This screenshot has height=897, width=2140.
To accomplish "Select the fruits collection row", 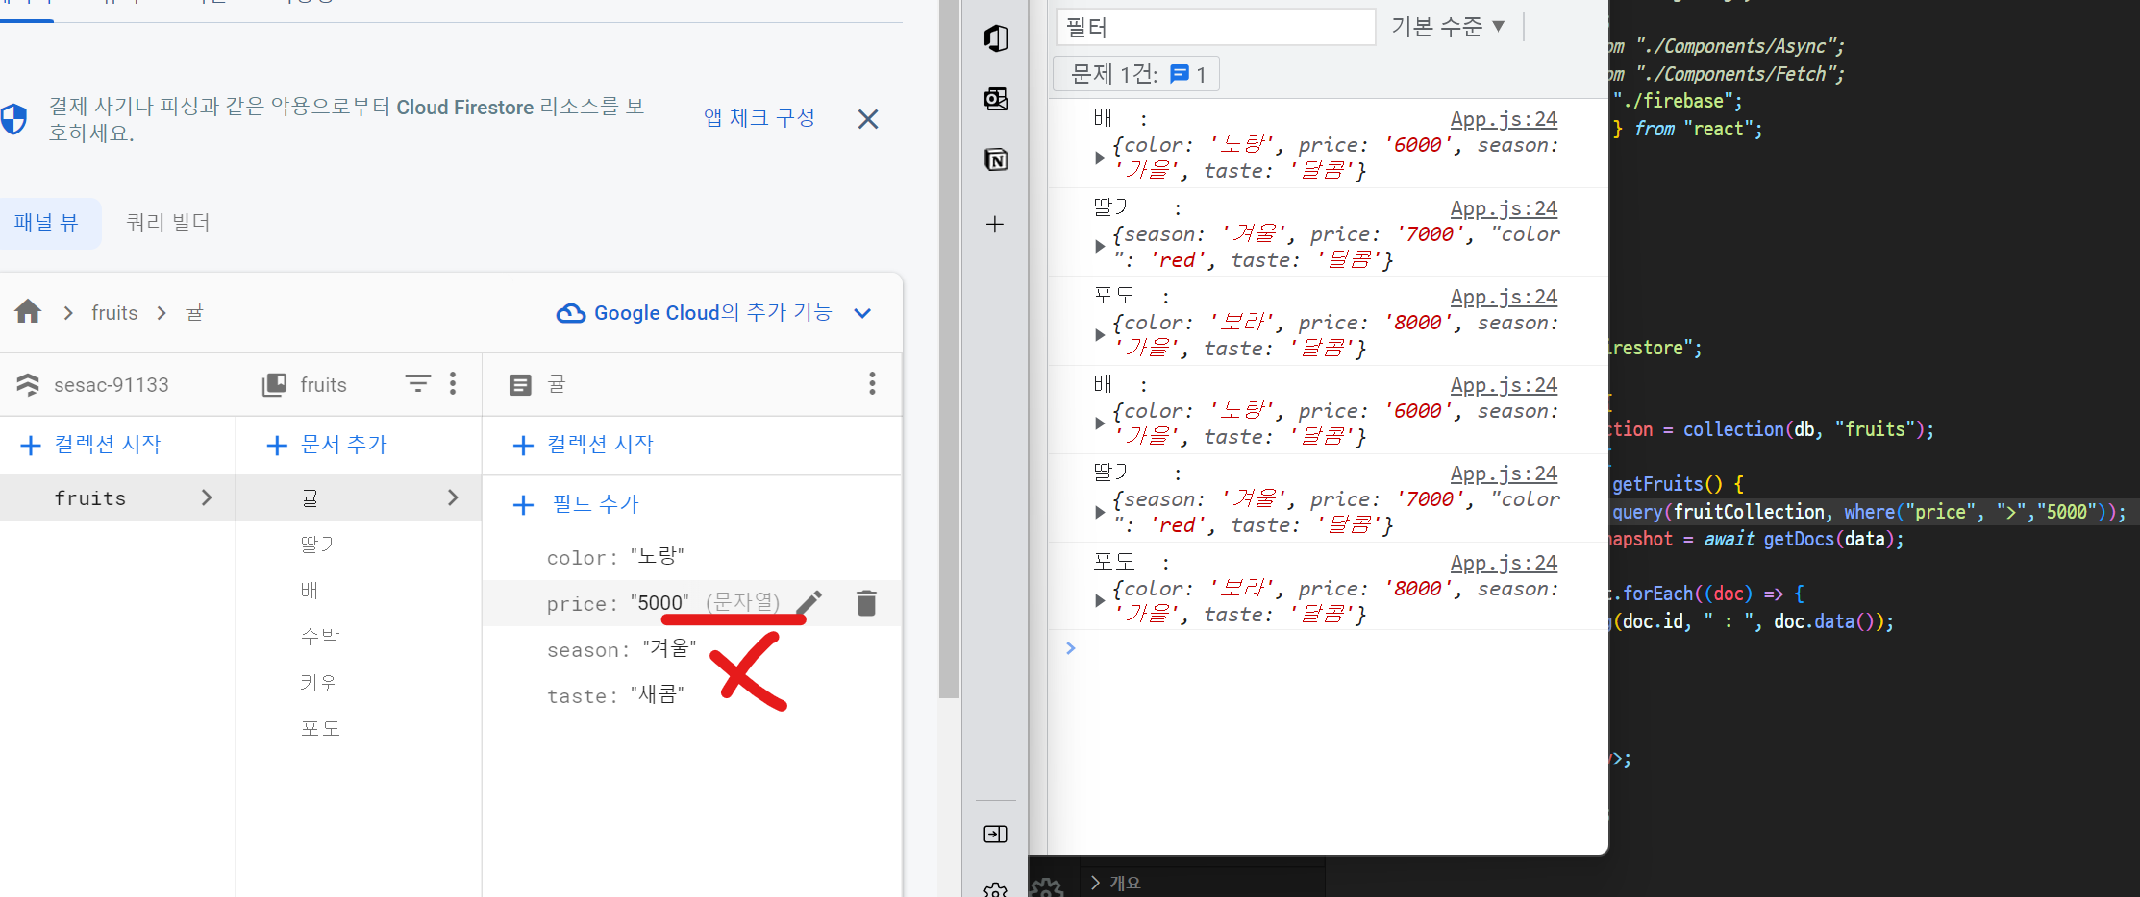I will tap(117, 497).
